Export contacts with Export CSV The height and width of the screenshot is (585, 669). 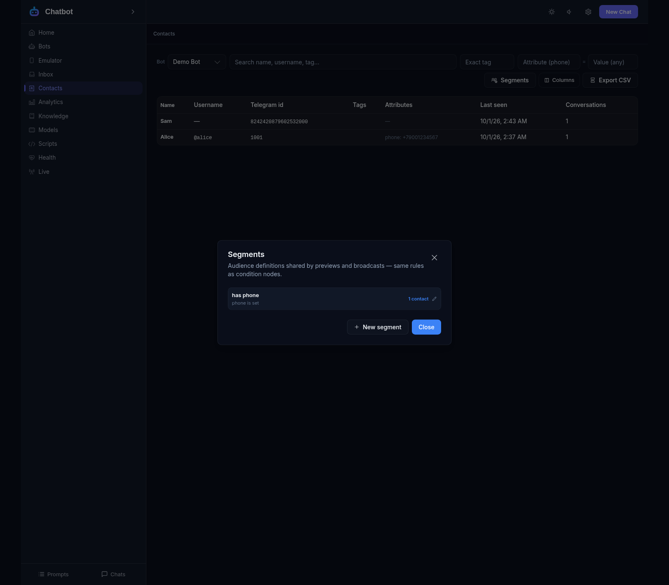[x=610, y=80]
